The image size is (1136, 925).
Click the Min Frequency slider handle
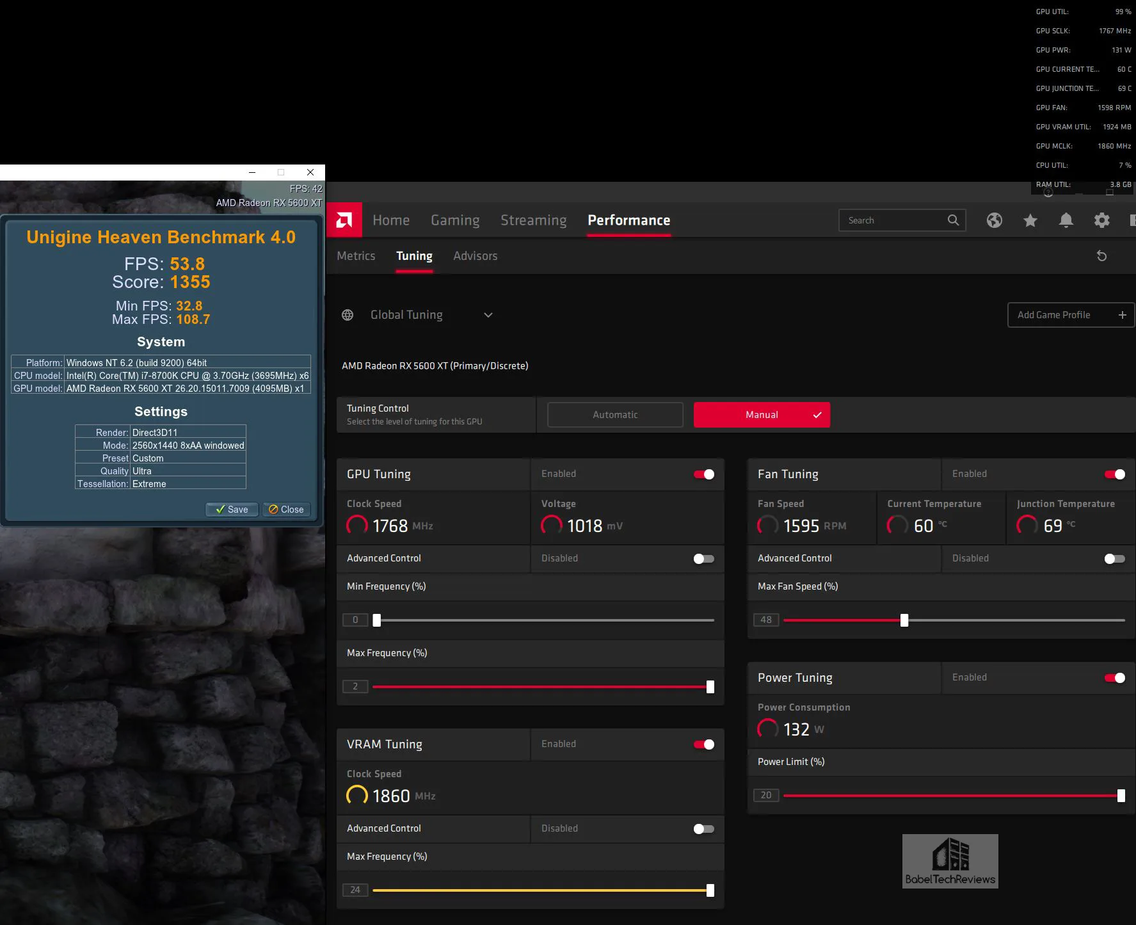pyautogui.click(x=377, y=620)
